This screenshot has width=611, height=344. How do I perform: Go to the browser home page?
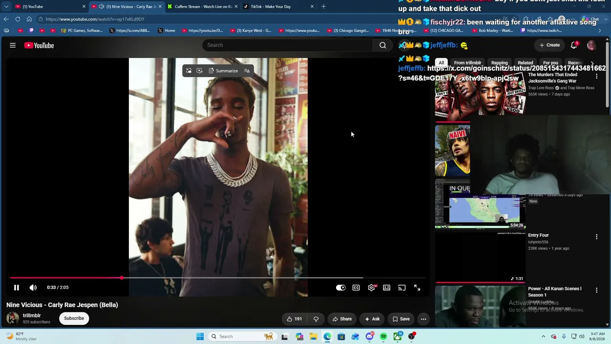click(x=29, y=19)
